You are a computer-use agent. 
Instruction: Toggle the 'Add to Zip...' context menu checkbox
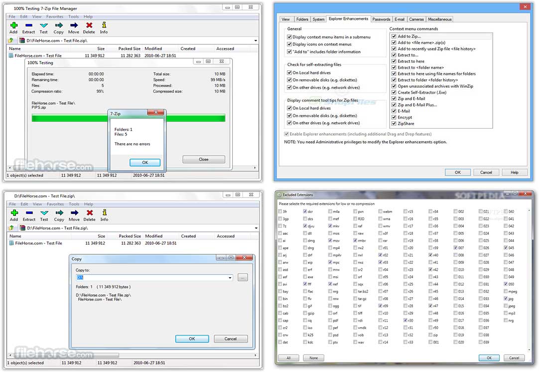click(394, 36)
